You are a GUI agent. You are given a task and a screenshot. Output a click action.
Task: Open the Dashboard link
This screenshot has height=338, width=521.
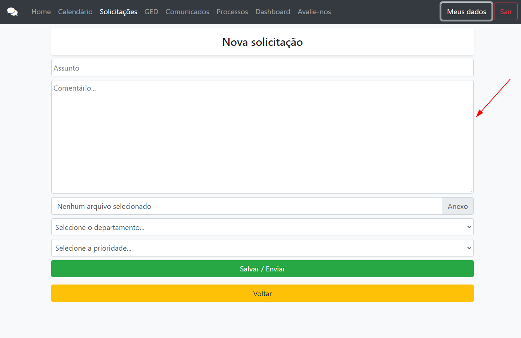click(x=273, y=12)
